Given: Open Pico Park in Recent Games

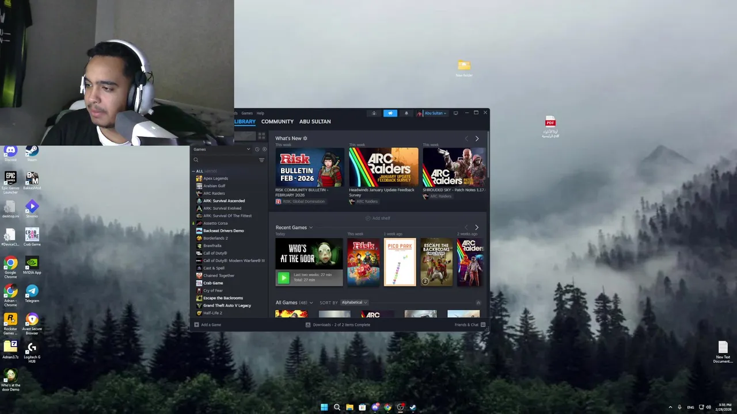Looking at the screenshot, I should point(400,262).
